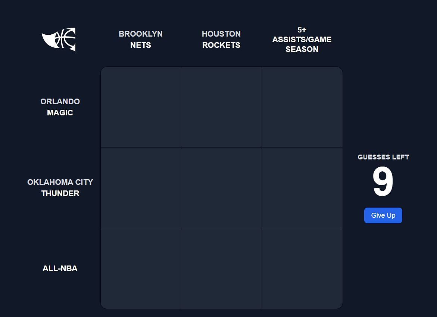This screenshot has height=317, width=437.
Task: Click the Oklahoma City Thunder row label
Action: 60,188
